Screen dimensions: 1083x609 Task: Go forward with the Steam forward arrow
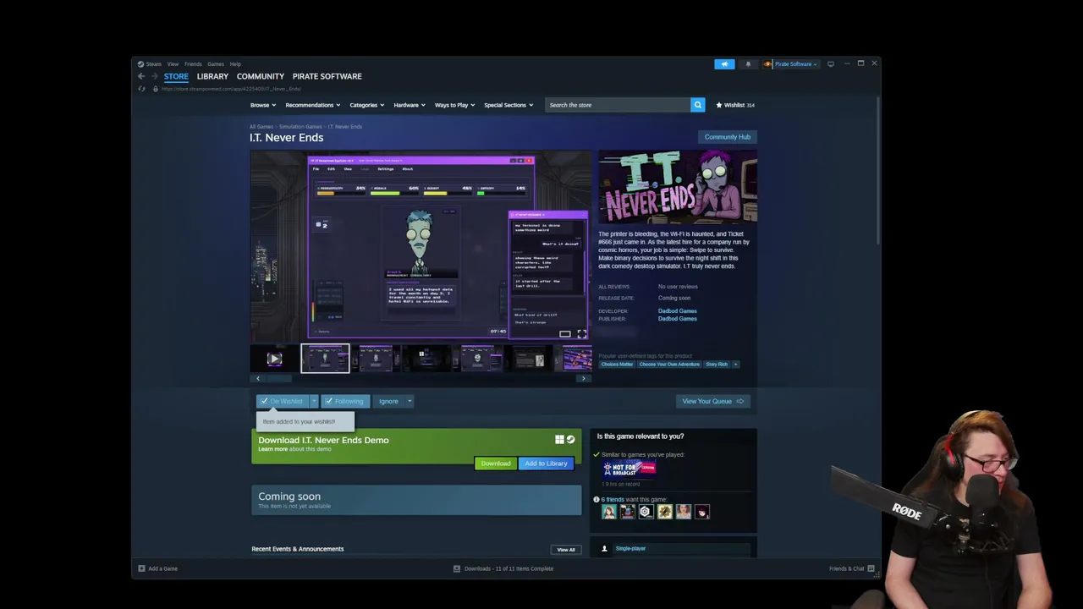click(x=154, y=76)
